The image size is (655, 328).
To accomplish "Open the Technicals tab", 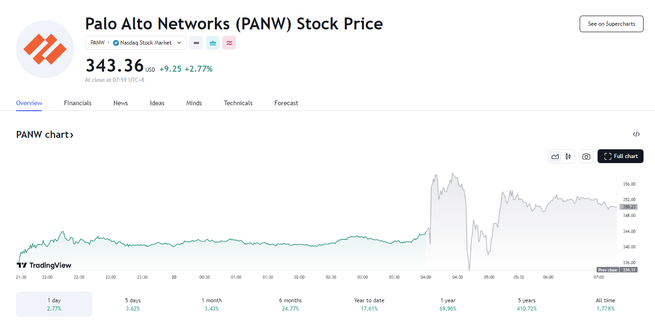I will pyautogui.click(x=238, y=103).
